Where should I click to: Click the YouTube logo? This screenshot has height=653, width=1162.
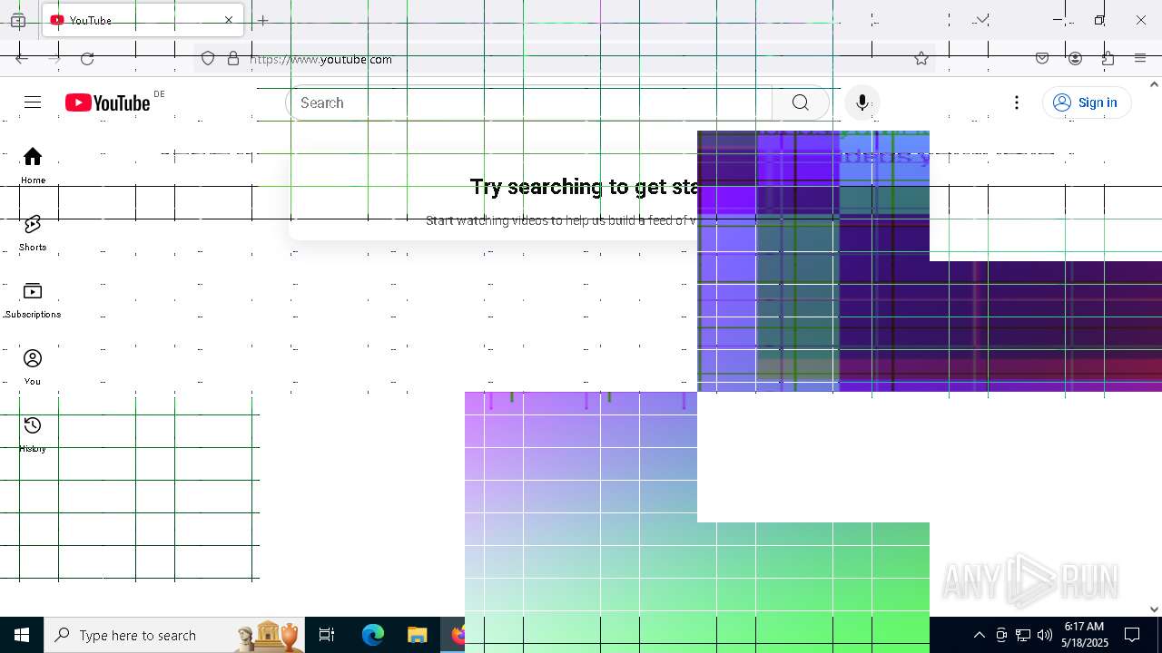pyautogui.click(x=107, y=102)
